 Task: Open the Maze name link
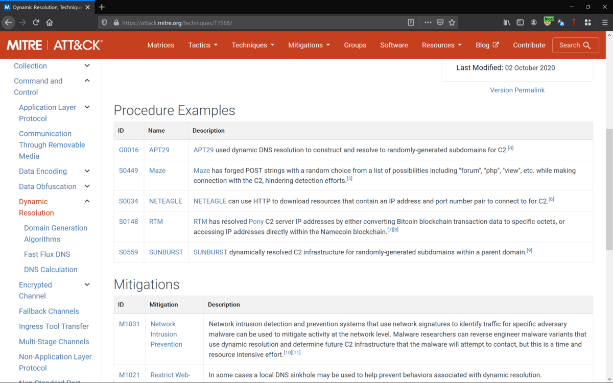157,171
